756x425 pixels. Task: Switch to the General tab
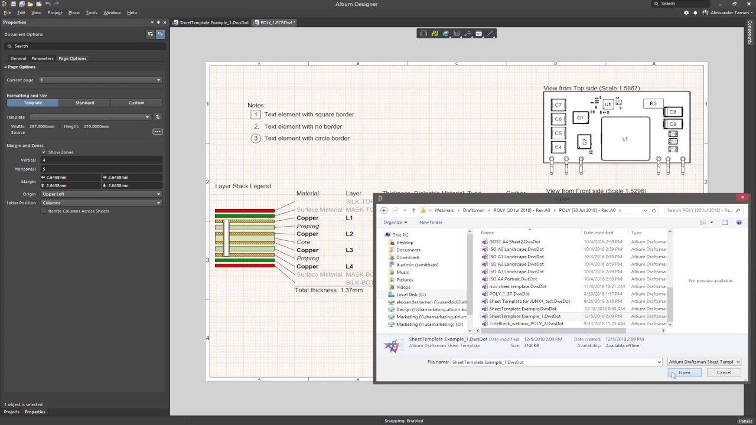coord(18,58)
